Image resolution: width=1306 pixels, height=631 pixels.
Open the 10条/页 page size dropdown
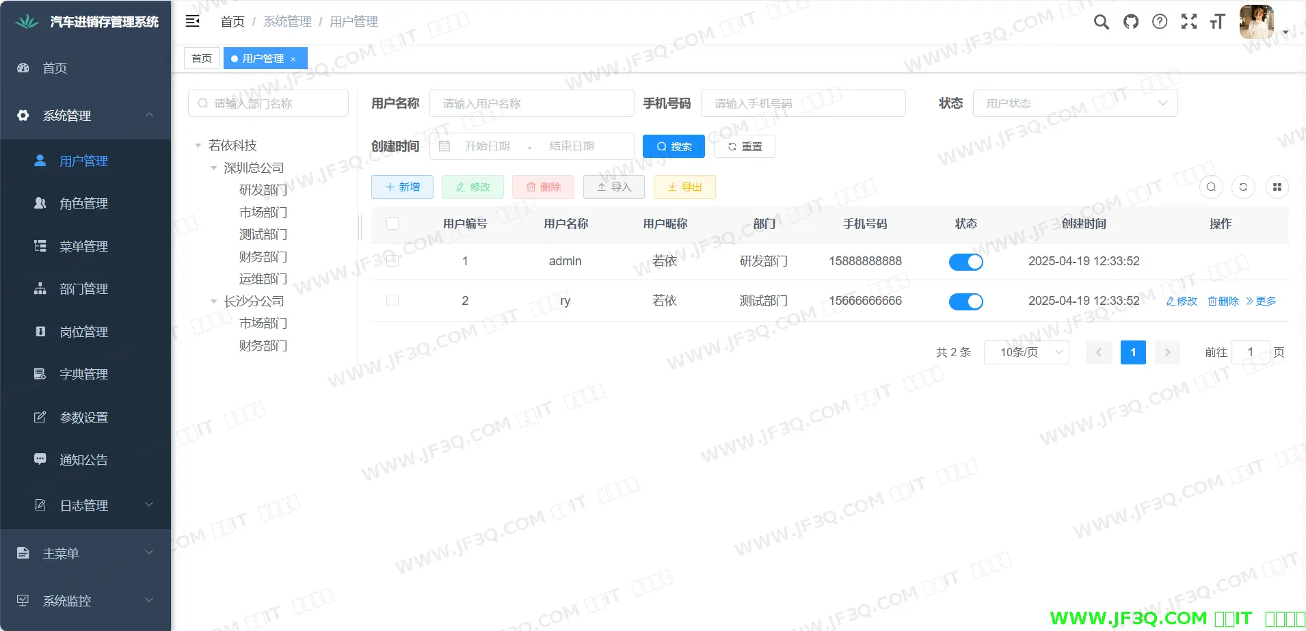tap(1026, 352)
